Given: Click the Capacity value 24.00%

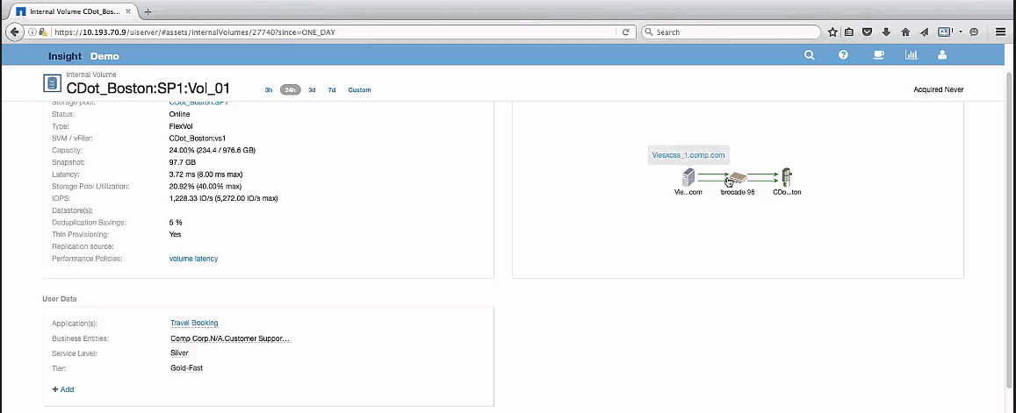Looking at the screenshot, I should (x=212, y=150).
